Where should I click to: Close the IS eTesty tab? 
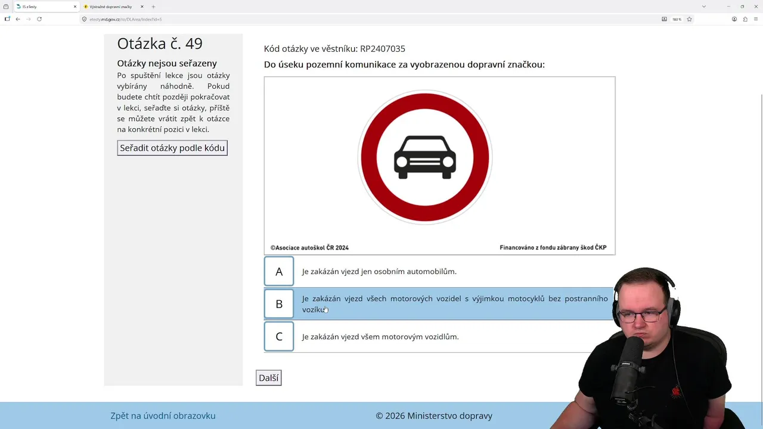75,7
